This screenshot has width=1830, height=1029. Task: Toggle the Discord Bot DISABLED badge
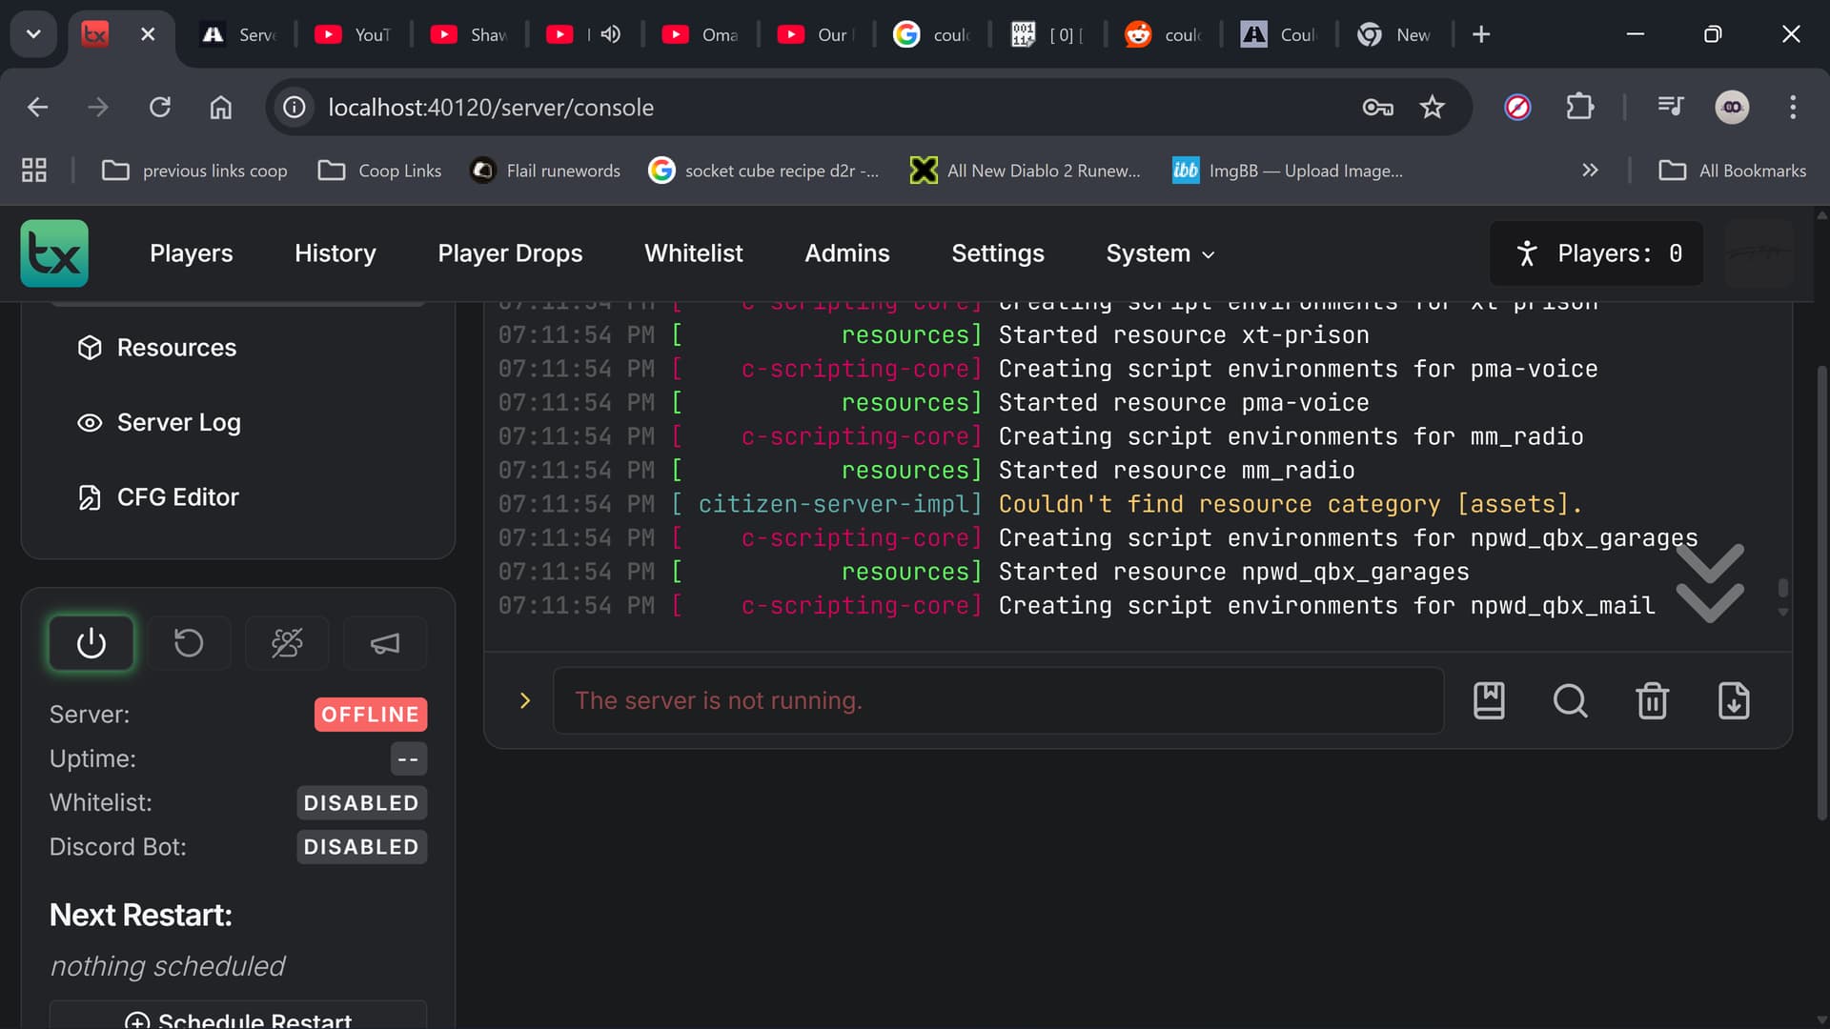360,846
